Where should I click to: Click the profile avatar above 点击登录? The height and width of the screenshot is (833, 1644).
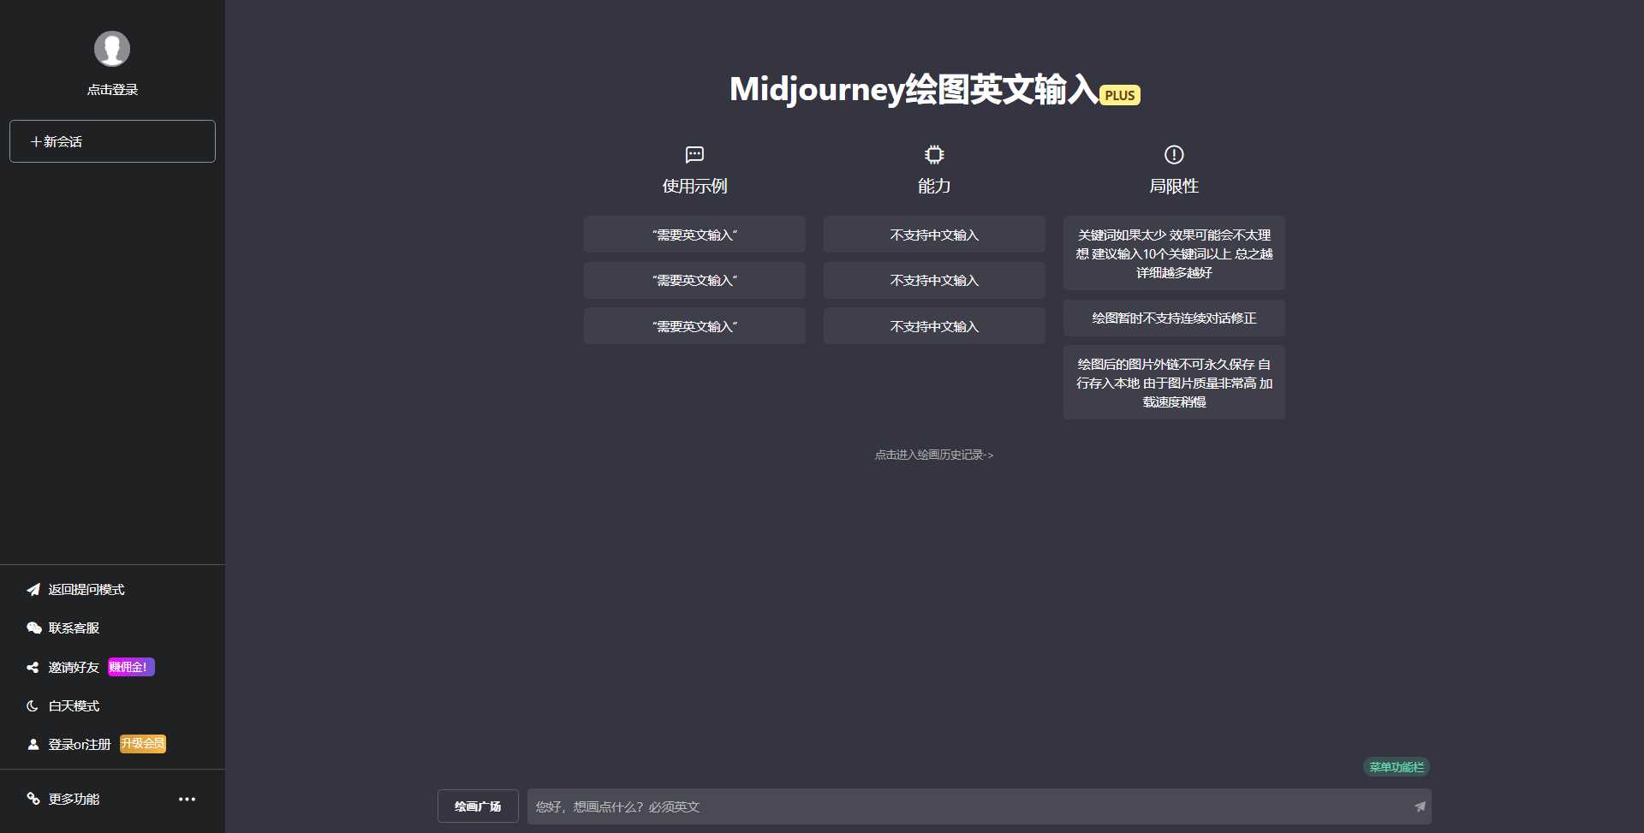[112, 49]
